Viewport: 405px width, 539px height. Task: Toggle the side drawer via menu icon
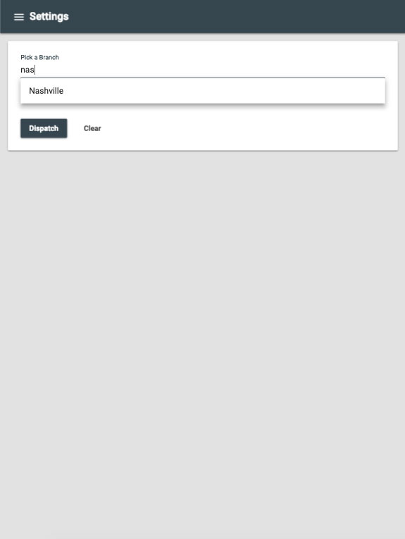tap(19, 17)
